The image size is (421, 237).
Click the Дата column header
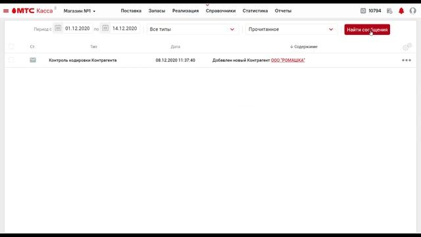176,47
